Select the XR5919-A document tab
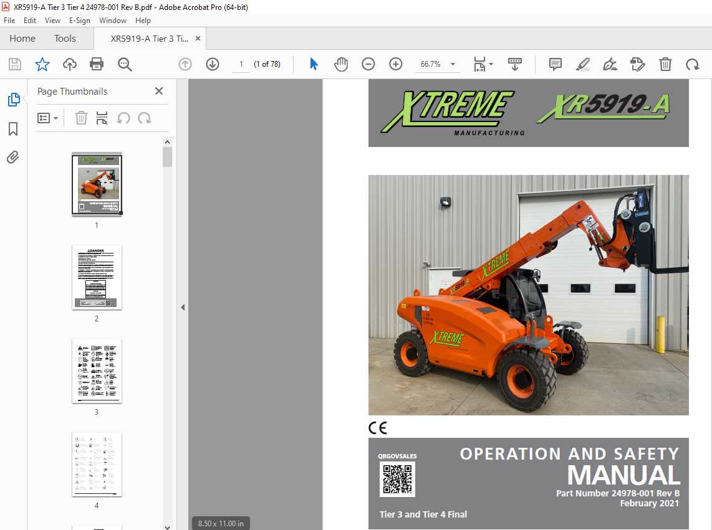Screen dimensions: 712x530 click(x=150, y=39)
